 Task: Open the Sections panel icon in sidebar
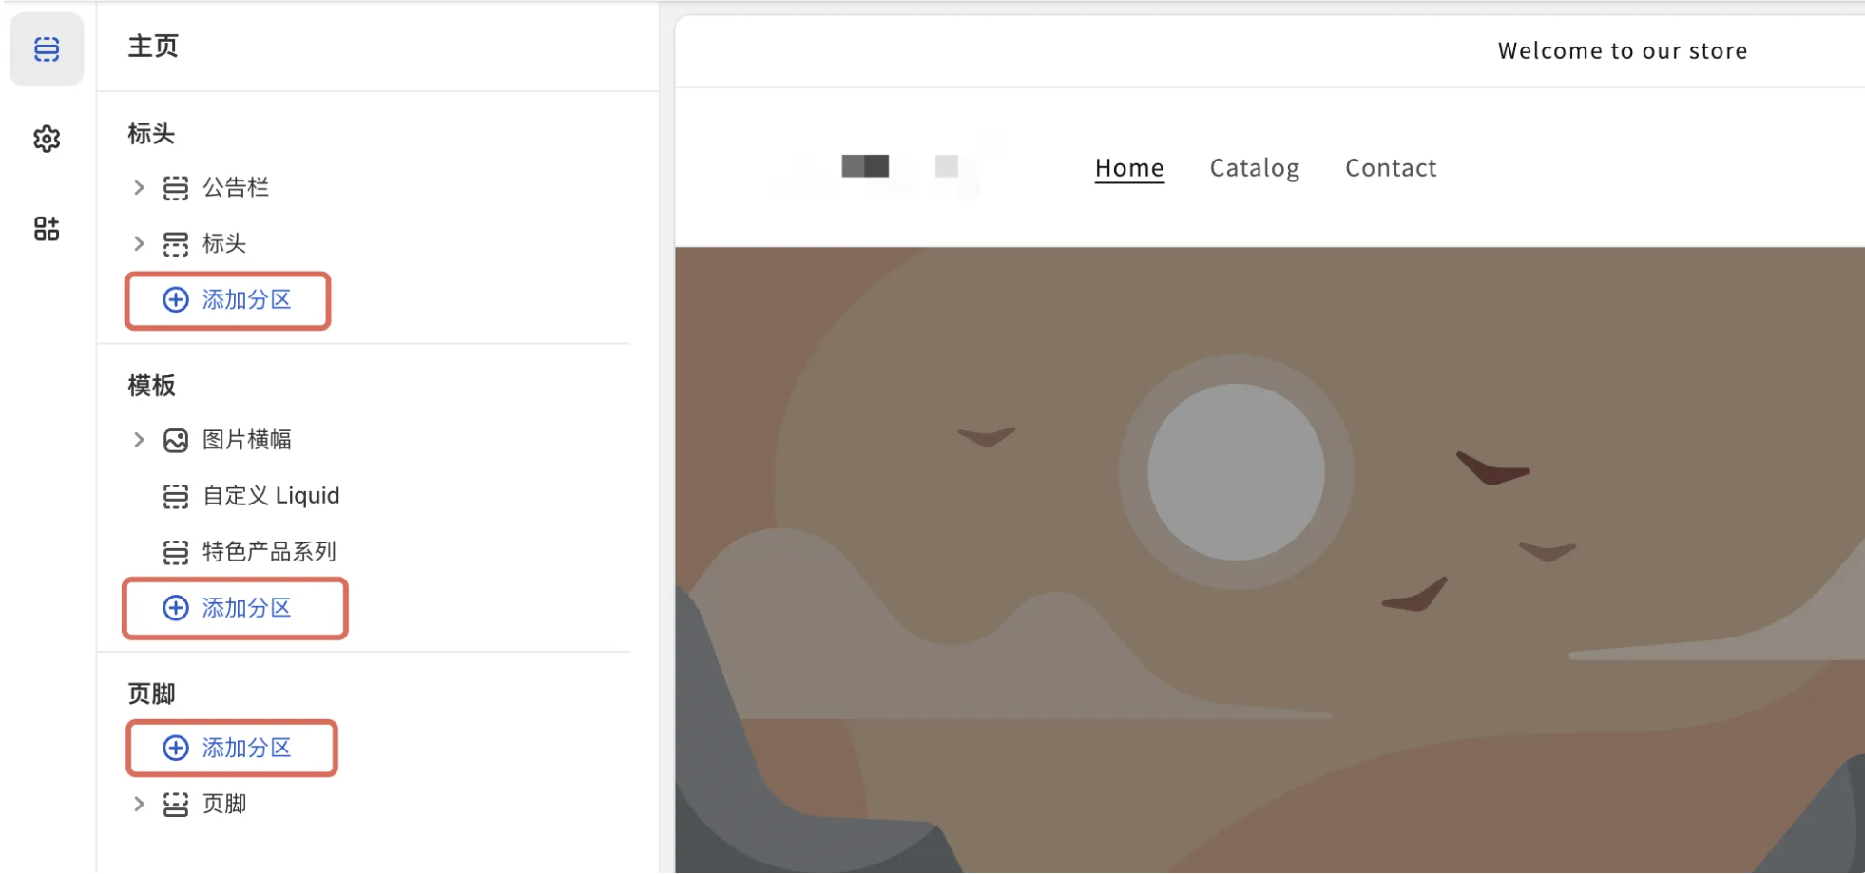tap(47, 49)
